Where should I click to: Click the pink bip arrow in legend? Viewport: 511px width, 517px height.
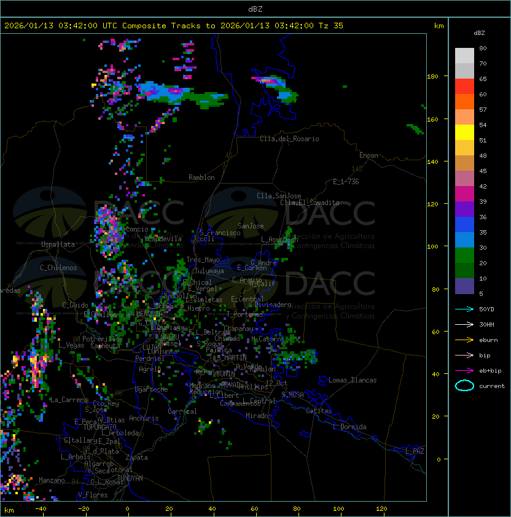(x=464, y=355)
